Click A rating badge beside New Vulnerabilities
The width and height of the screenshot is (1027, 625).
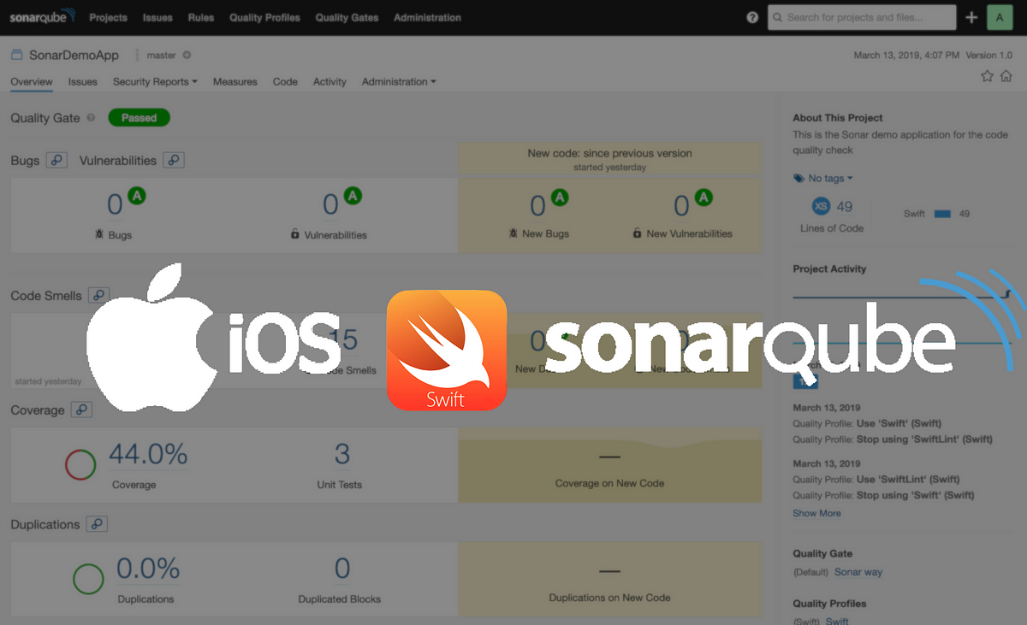click(x=703, y=198)
